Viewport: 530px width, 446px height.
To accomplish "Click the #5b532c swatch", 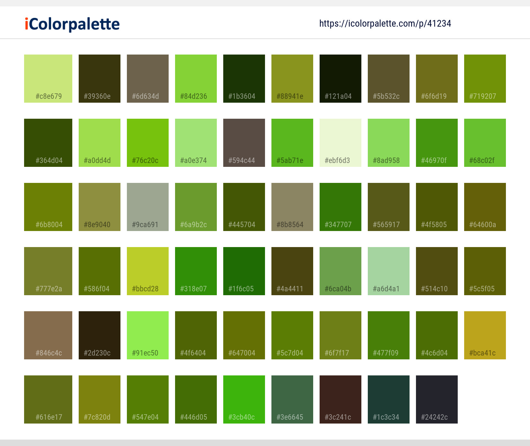I will 389,79.
